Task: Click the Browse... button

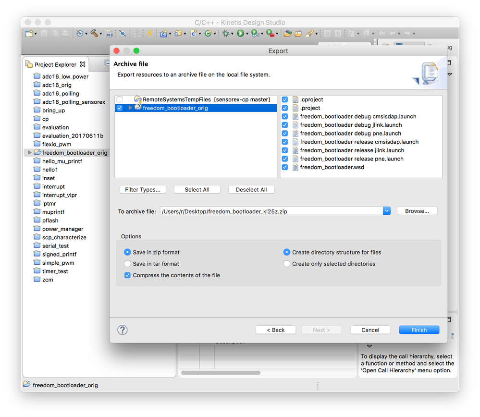Action: pyautogui.click(x=417, y=211)
